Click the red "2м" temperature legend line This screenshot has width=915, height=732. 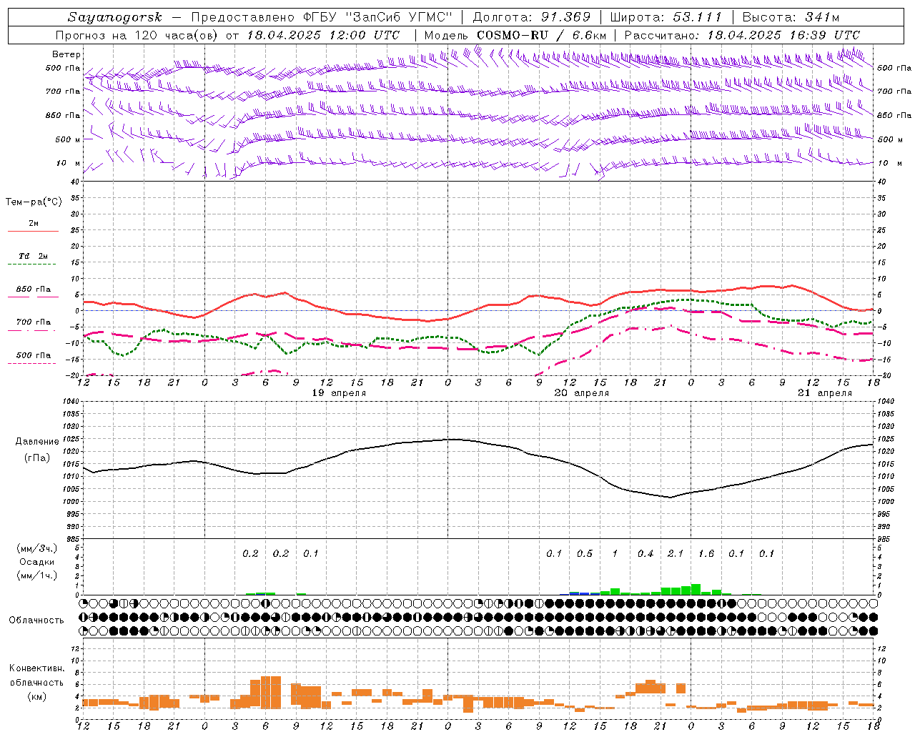[33, 232]
